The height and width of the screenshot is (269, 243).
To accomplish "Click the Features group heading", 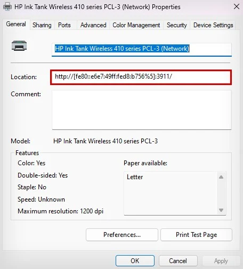I will tap(27, 153).
